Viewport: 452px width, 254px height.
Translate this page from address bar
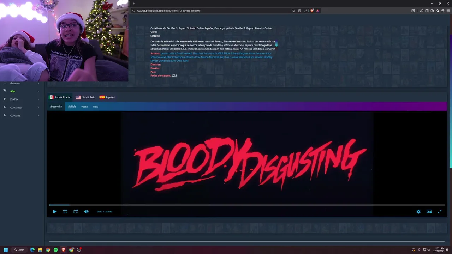point(293,11)
